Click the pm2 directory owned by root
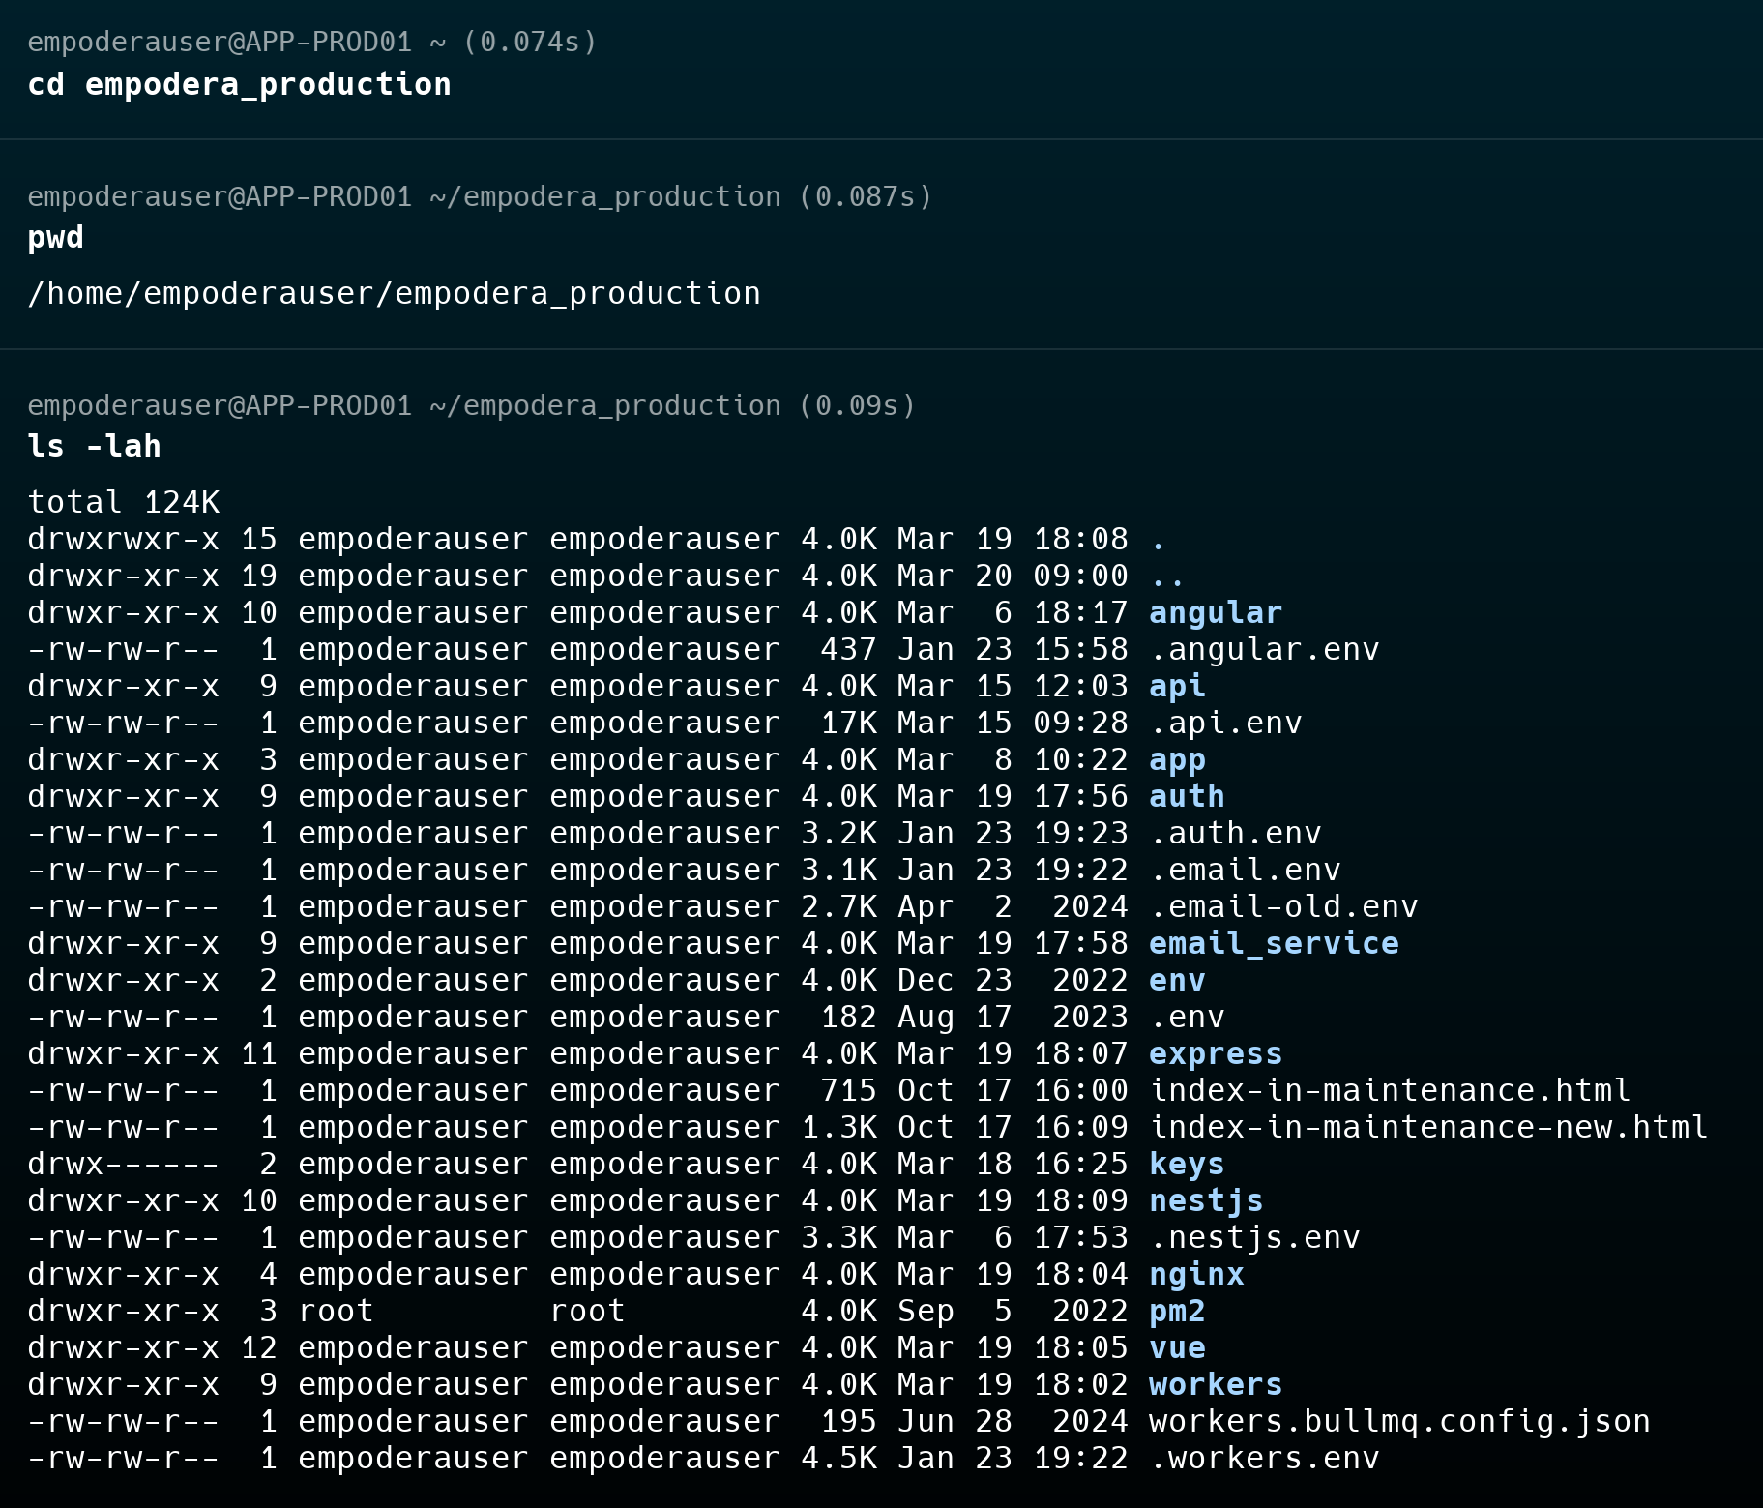Screen dimensions: 1763x1508 point(1177,1311)
